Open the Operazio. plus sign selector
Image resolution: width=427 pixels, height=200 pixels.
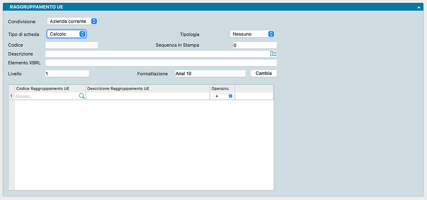click(223, 96)
